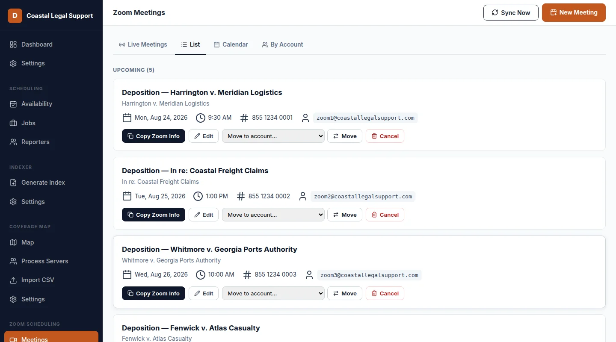Copy Zoom Info for Coastal Freight Claims
This screenshot has height=342, width=616.
[x=154, y=215]
